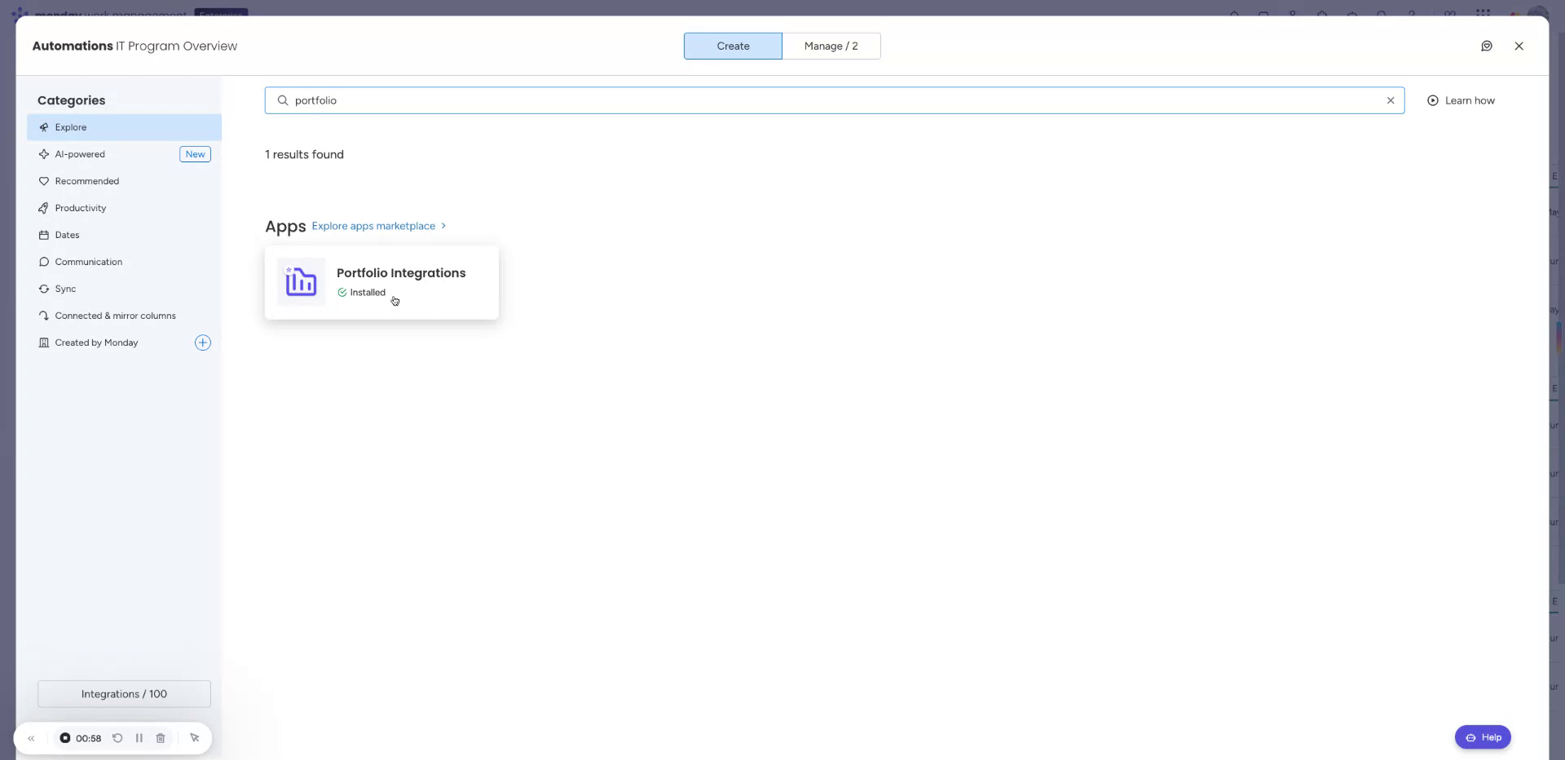
Task: Delete the current recording
Action: 160,737
